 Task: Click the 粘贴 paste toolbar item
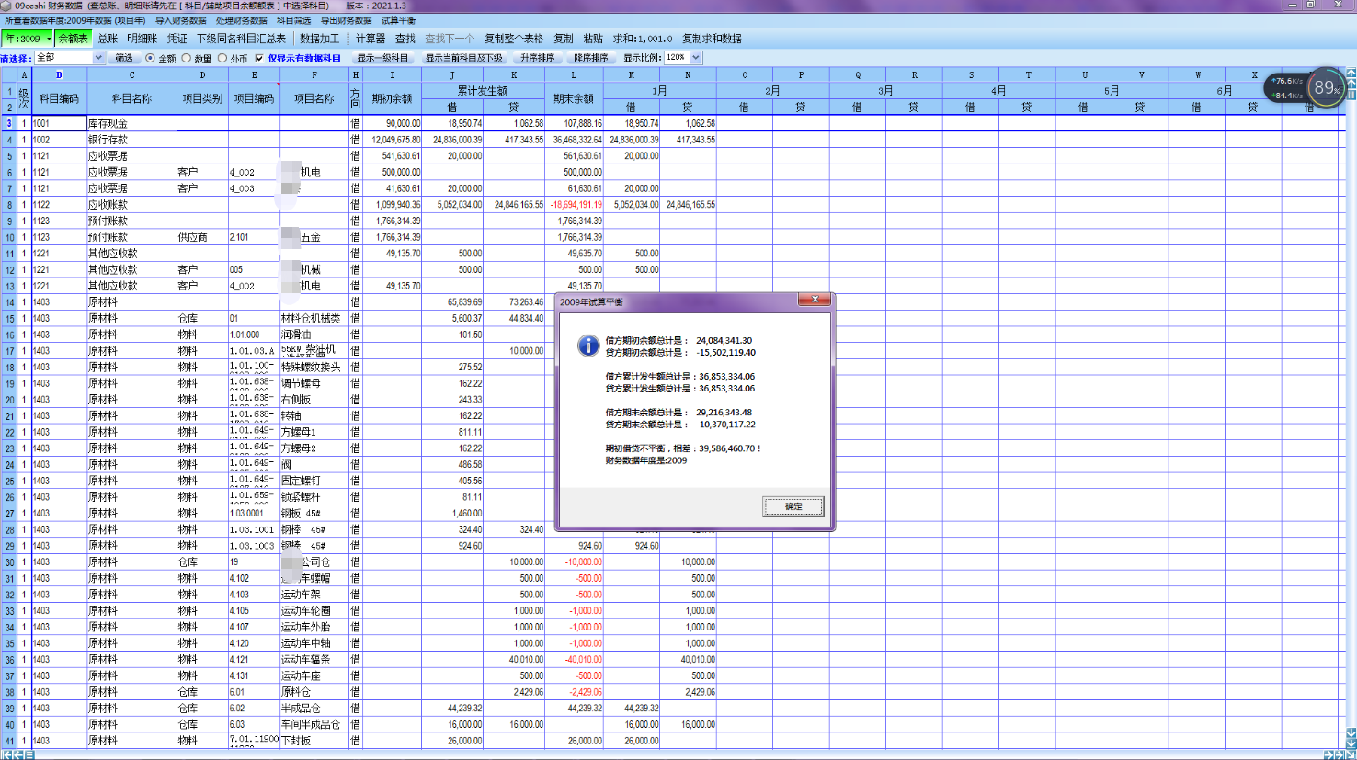(593, 39)
